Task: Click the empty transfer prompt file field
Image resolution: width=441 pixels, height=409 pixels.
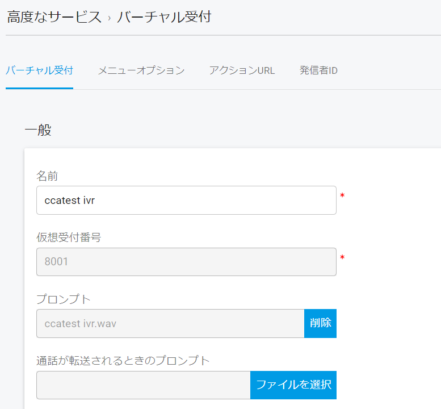Action: tap(144, 385)
